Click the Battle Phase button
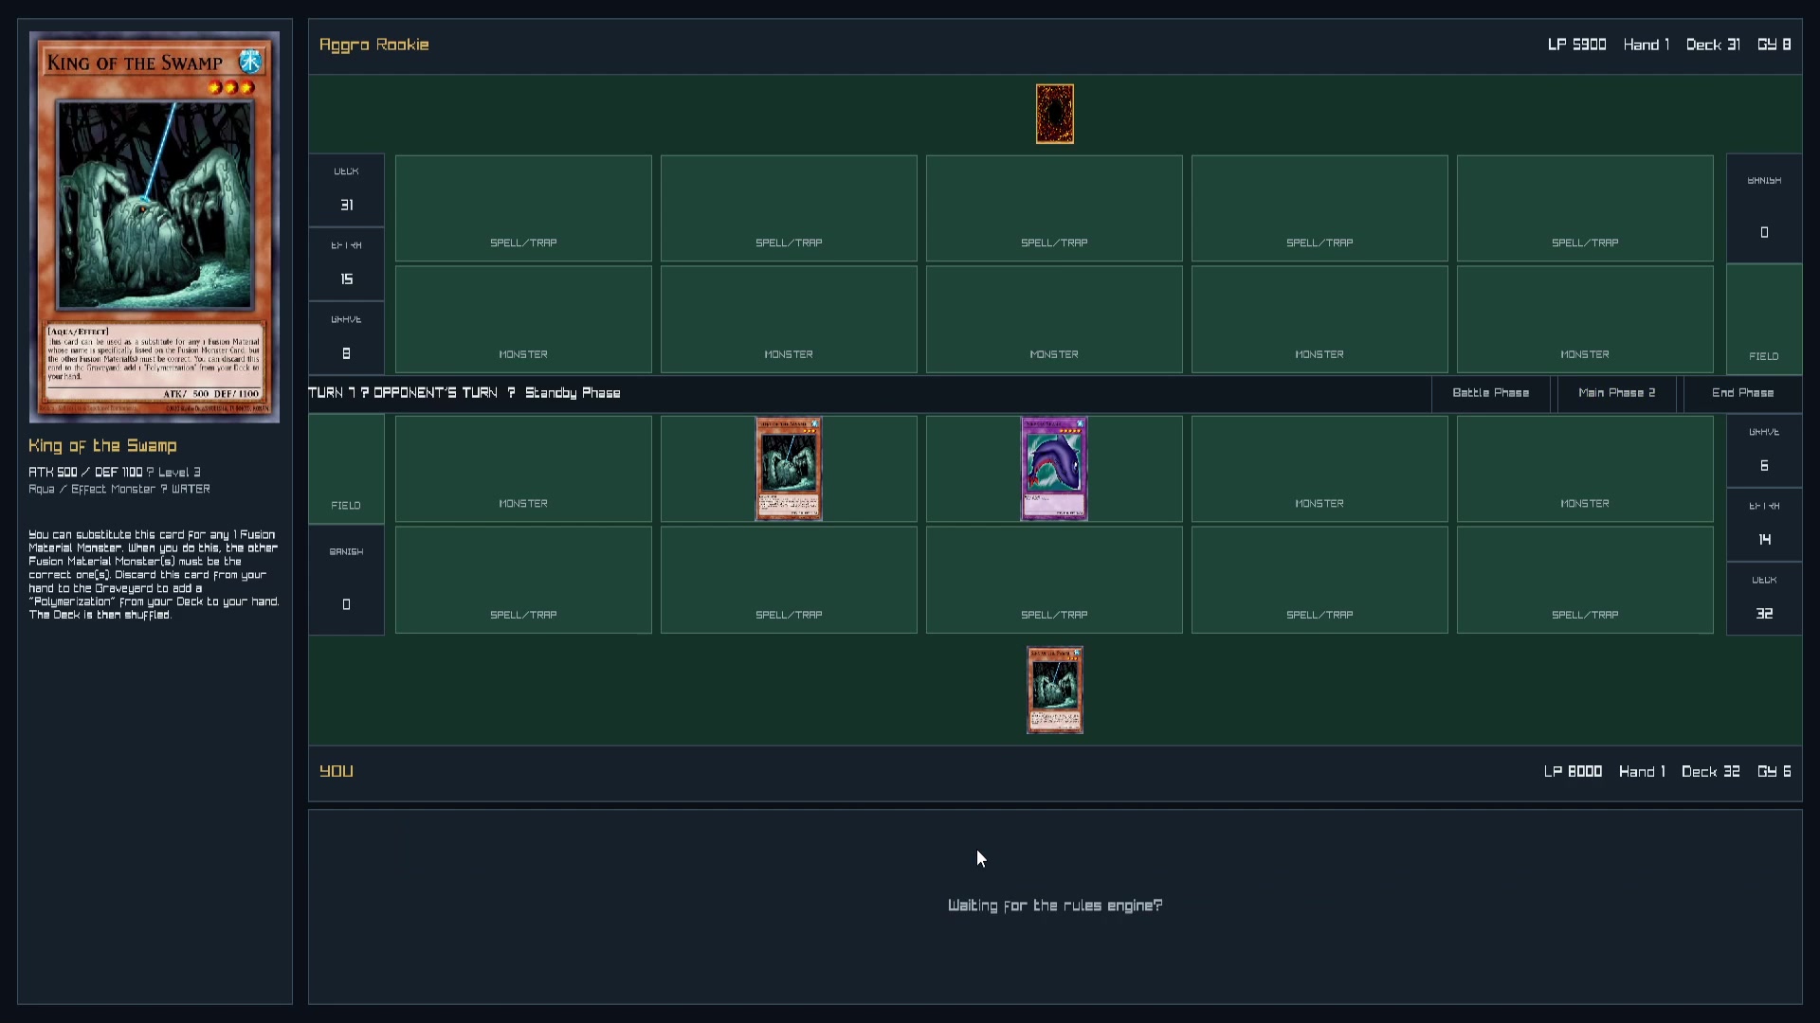1820x1023 pixels. tap(1490, 393)
